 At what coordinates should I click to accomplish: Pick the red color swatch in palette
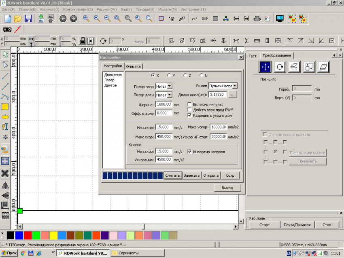click(x=28, y=235)
